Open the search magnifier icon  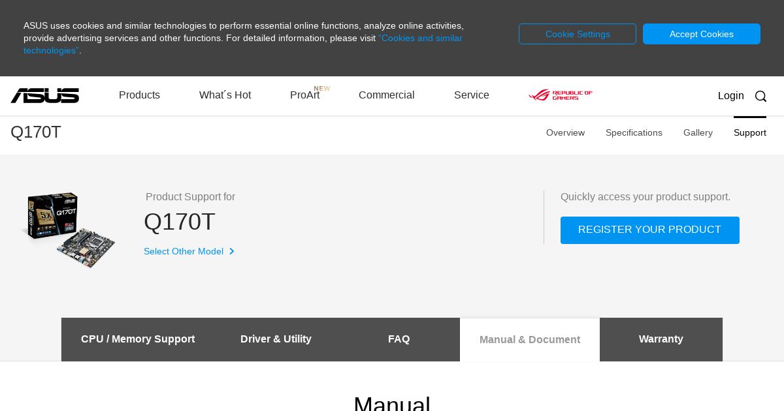760,96
